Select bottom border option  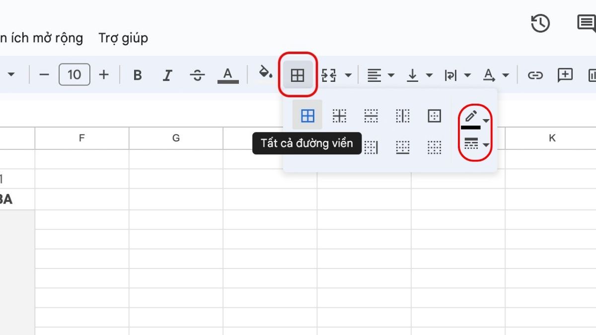tap(403, 147)
